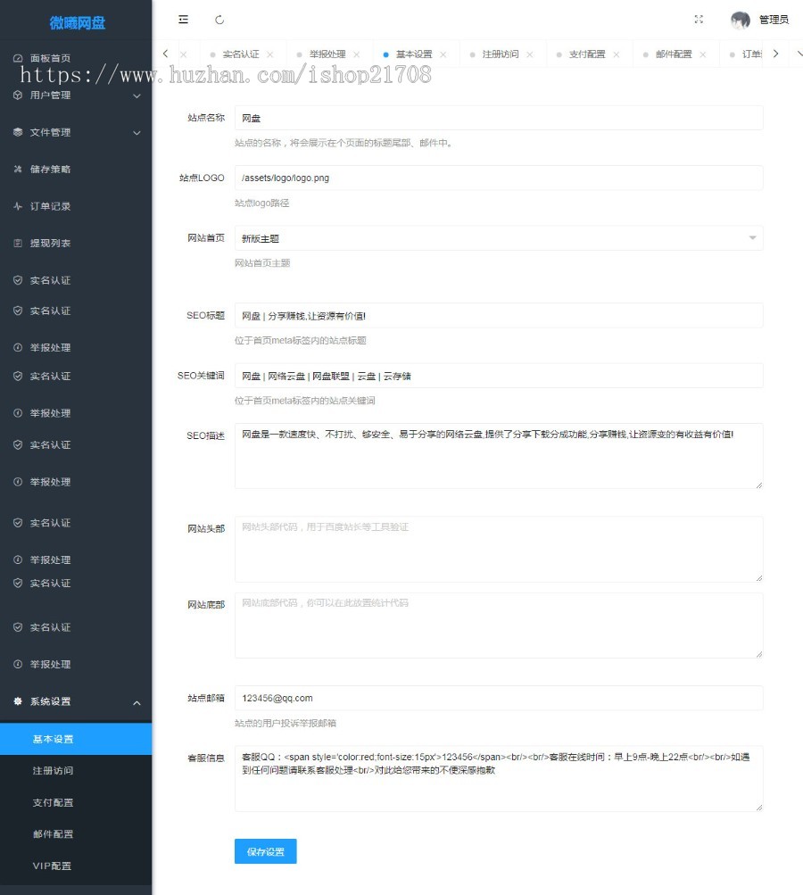803x895 pixels.
Task: Enter fullscreen using the expand icon
Action: point(699,20)
